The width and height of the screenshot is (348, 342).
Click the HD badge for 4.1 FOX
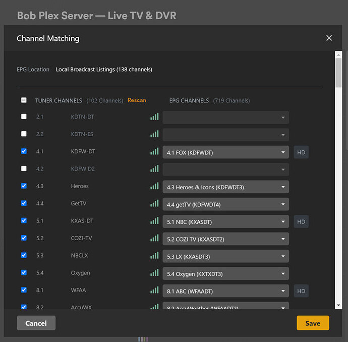(x=301, y=152)
